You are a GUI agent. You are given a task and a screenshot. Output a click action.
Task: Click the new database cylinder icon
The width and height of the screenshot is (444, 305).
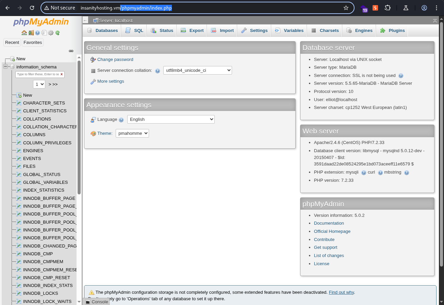click(13, 59)
